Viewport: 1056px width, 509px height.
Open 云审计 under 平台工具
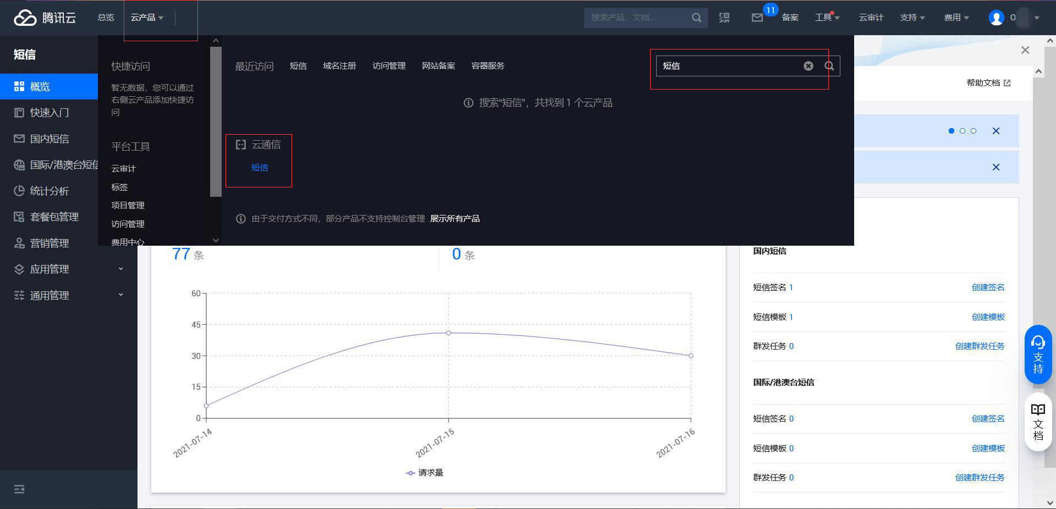123,169
